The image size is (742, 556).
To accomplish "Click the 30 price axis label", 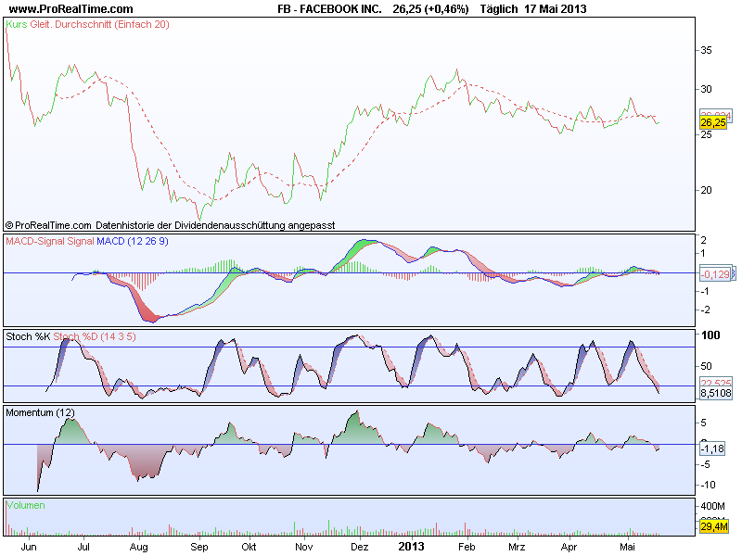I will 706,89.
